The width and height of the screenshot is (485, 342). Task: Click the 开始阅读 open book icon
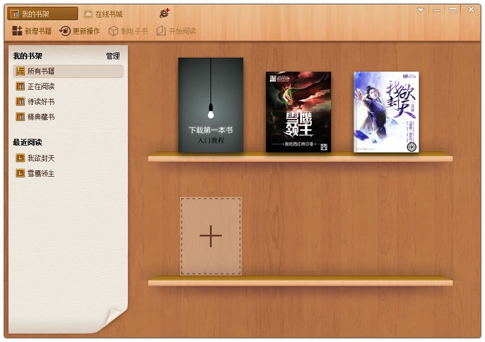click(161, 31)
